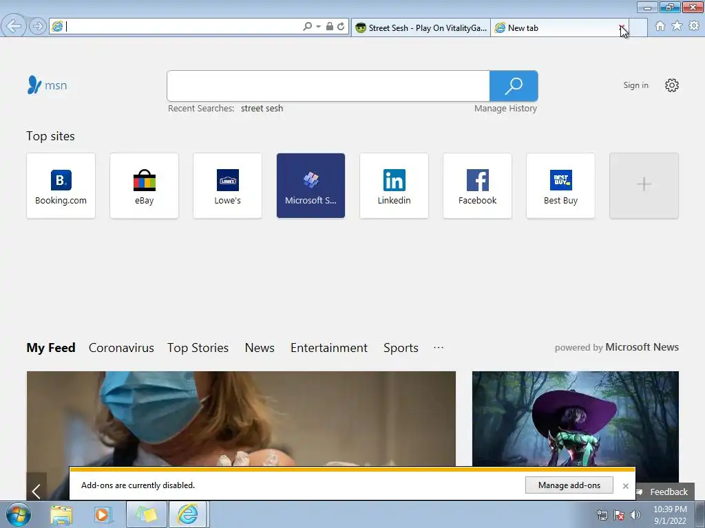Open the masked woman news story image

point(241,419)
